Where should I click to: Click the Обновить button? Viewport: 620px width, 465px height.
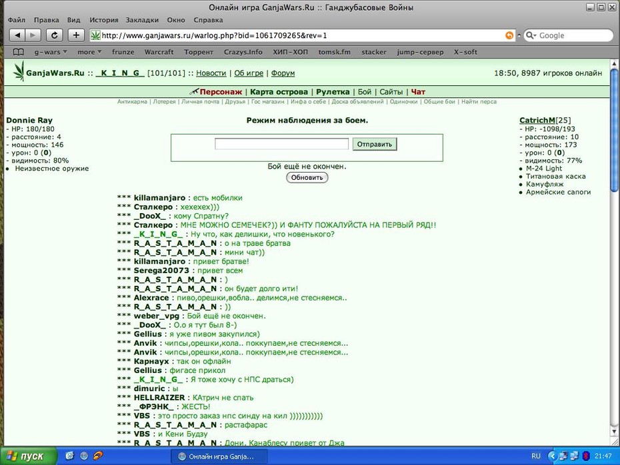click(307, 178)
